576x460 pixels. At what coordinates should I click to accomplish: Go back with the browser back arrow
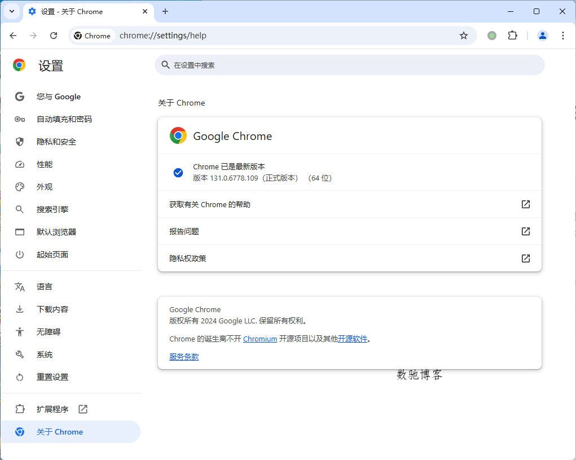pyautogui.click(x=13, y=36)
